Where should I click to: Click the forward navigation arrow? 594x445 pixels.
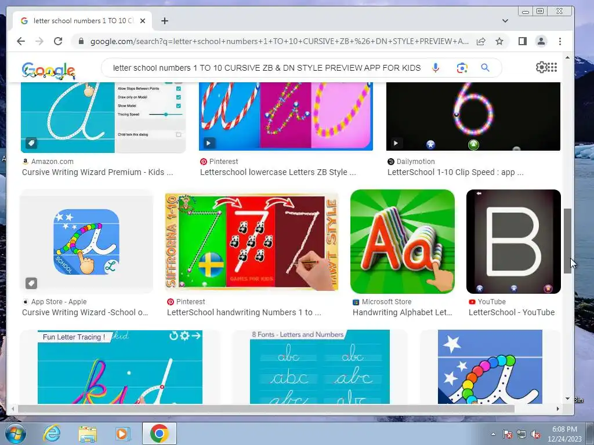pyautogui.click(x=39, y=41)
